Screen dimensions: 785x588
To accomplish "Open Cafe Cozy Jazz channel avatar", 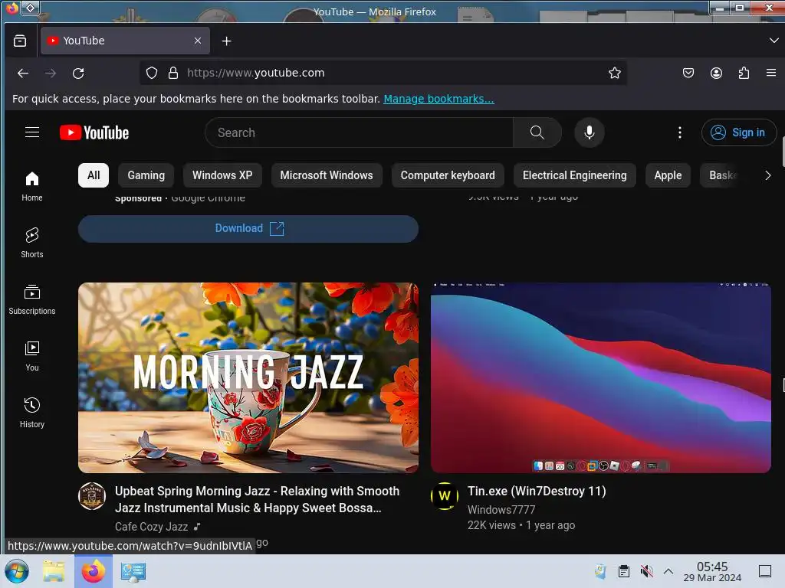I will [x=92, y=496].
